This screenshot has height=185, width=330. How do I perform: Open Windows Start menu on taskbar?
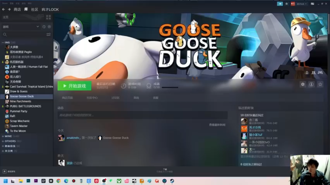pyautogui.click(x=6, y=181)
